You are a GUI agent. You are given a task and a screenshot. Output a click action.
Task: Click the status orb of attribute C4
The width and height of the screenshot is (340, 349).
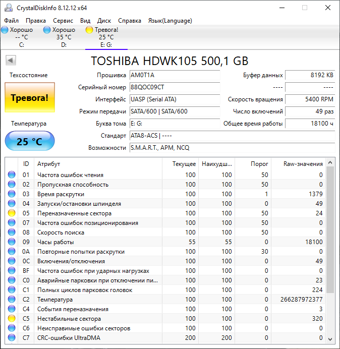coord(12,309)
